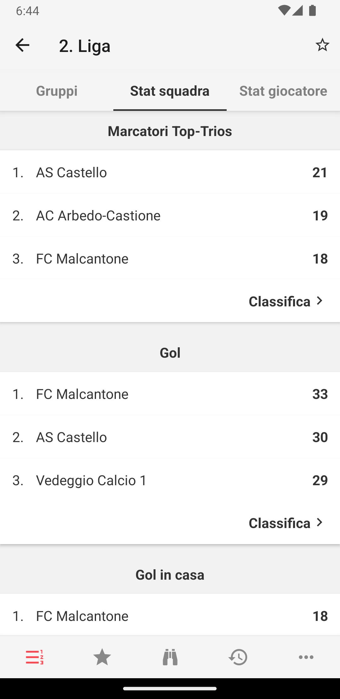Image resolution: width=340 pixels, height=699 pixels.
Task: Toggle the favorite star for 2. Liga
Action: [x=322, y=45]
